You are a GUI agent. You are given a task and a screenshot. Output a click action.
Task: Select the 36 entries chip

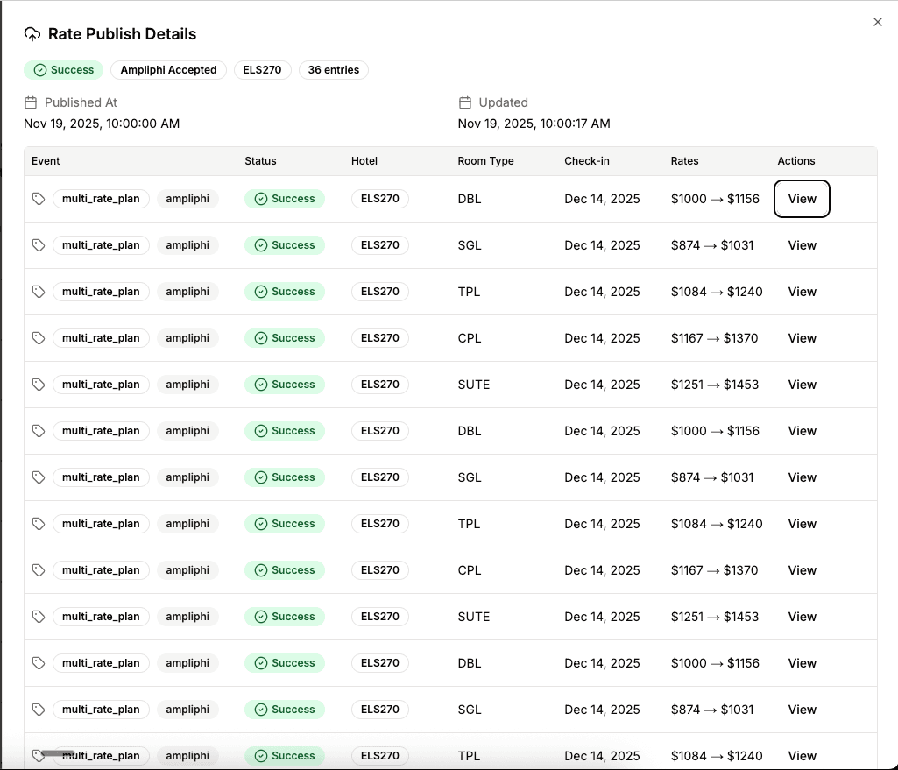[x=333, y=69]
